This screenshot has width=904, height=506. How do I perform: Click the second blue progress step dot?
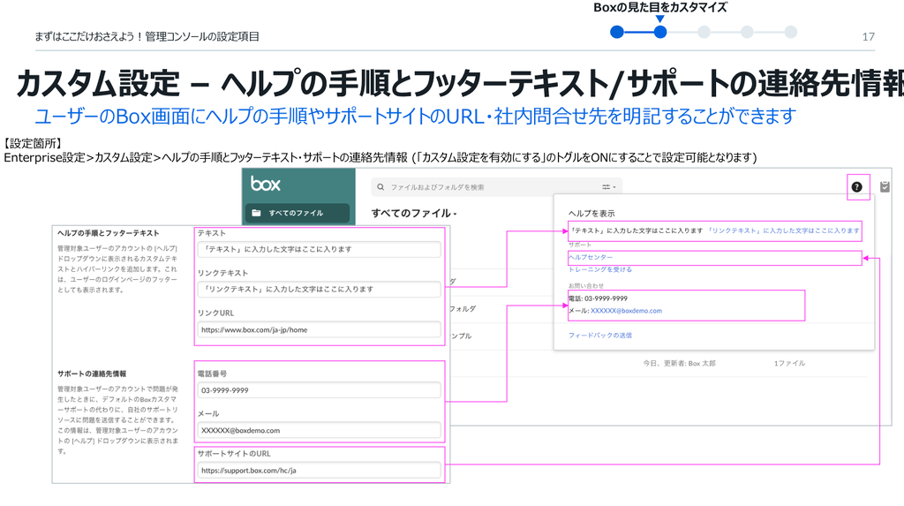tap(660, 33)
